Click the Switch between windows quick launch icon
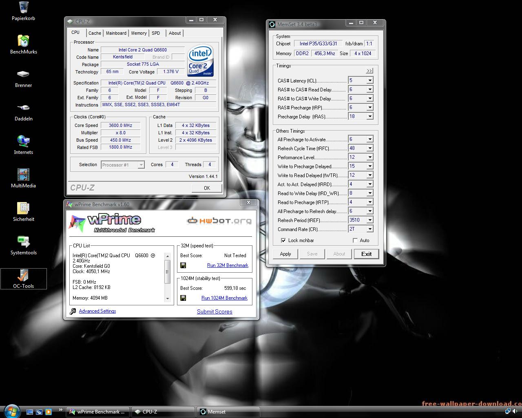This screenshot has height=418, width=522. pyautogui.click(x=39, y=412)
